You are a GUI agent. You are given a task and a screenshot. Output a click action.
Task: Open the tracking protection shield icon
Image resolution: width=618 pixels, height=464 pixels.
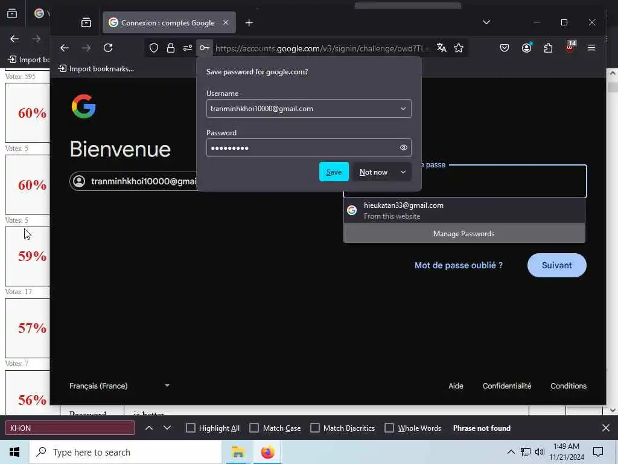[154, 48]
